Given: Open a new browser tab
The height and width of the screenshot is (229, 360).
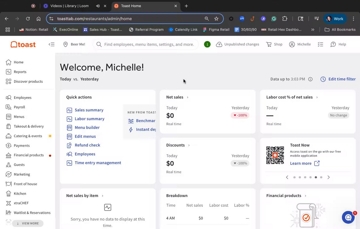Looking at the screenshot, I should pyautogui.click(x=186, y=6).
